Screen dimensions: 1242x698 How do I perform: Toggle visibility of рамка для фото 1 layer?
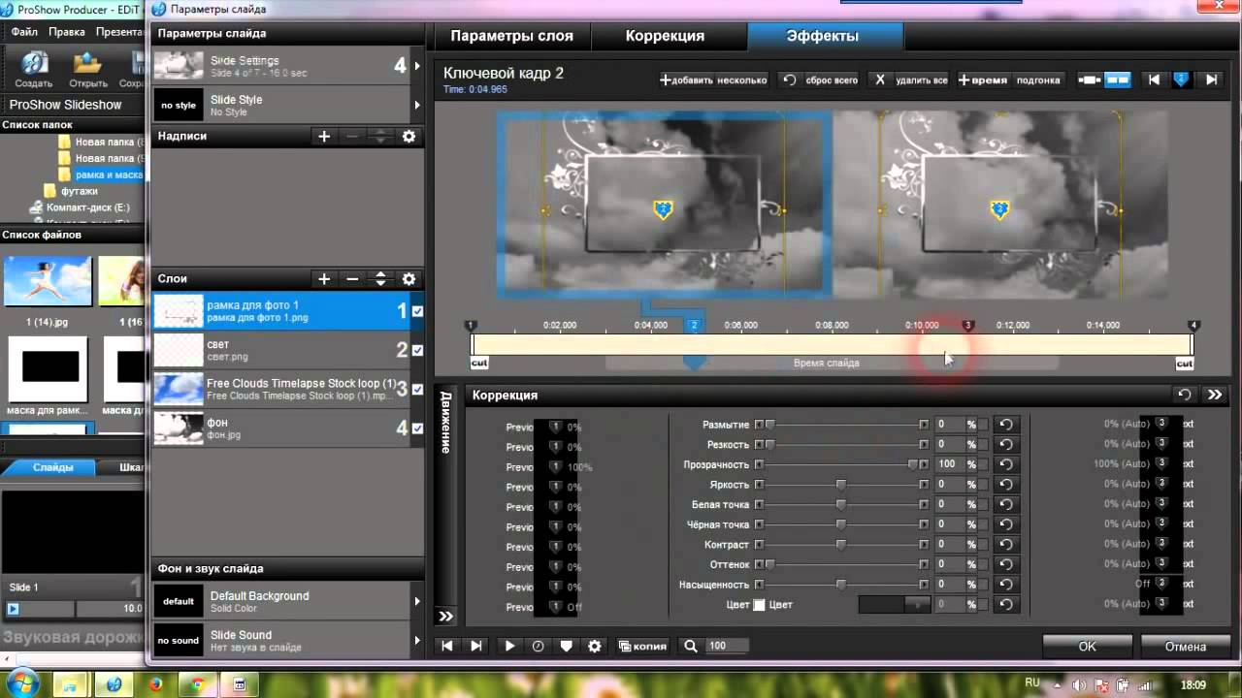pos(417,311)
